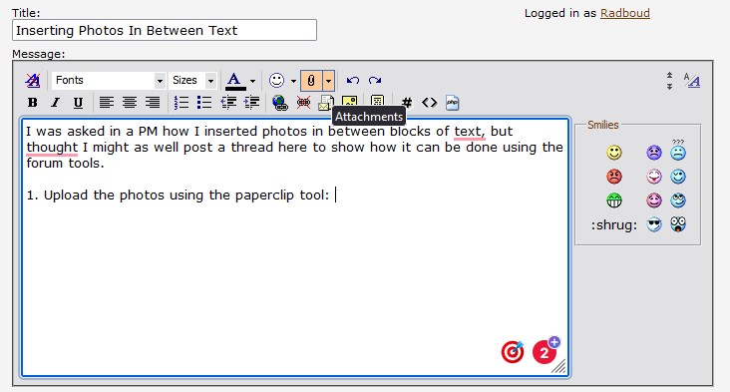Insert the shocked eek smilie
The image size is (730, 392).
coord(678,224)
